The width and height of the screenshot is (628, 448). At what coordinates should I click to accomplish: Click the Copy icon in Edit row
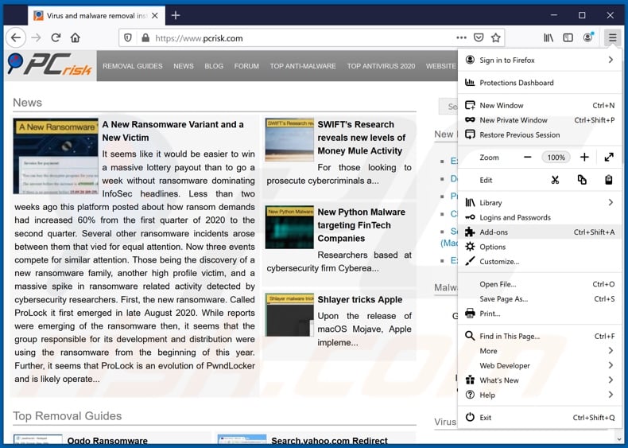point(582,180)
